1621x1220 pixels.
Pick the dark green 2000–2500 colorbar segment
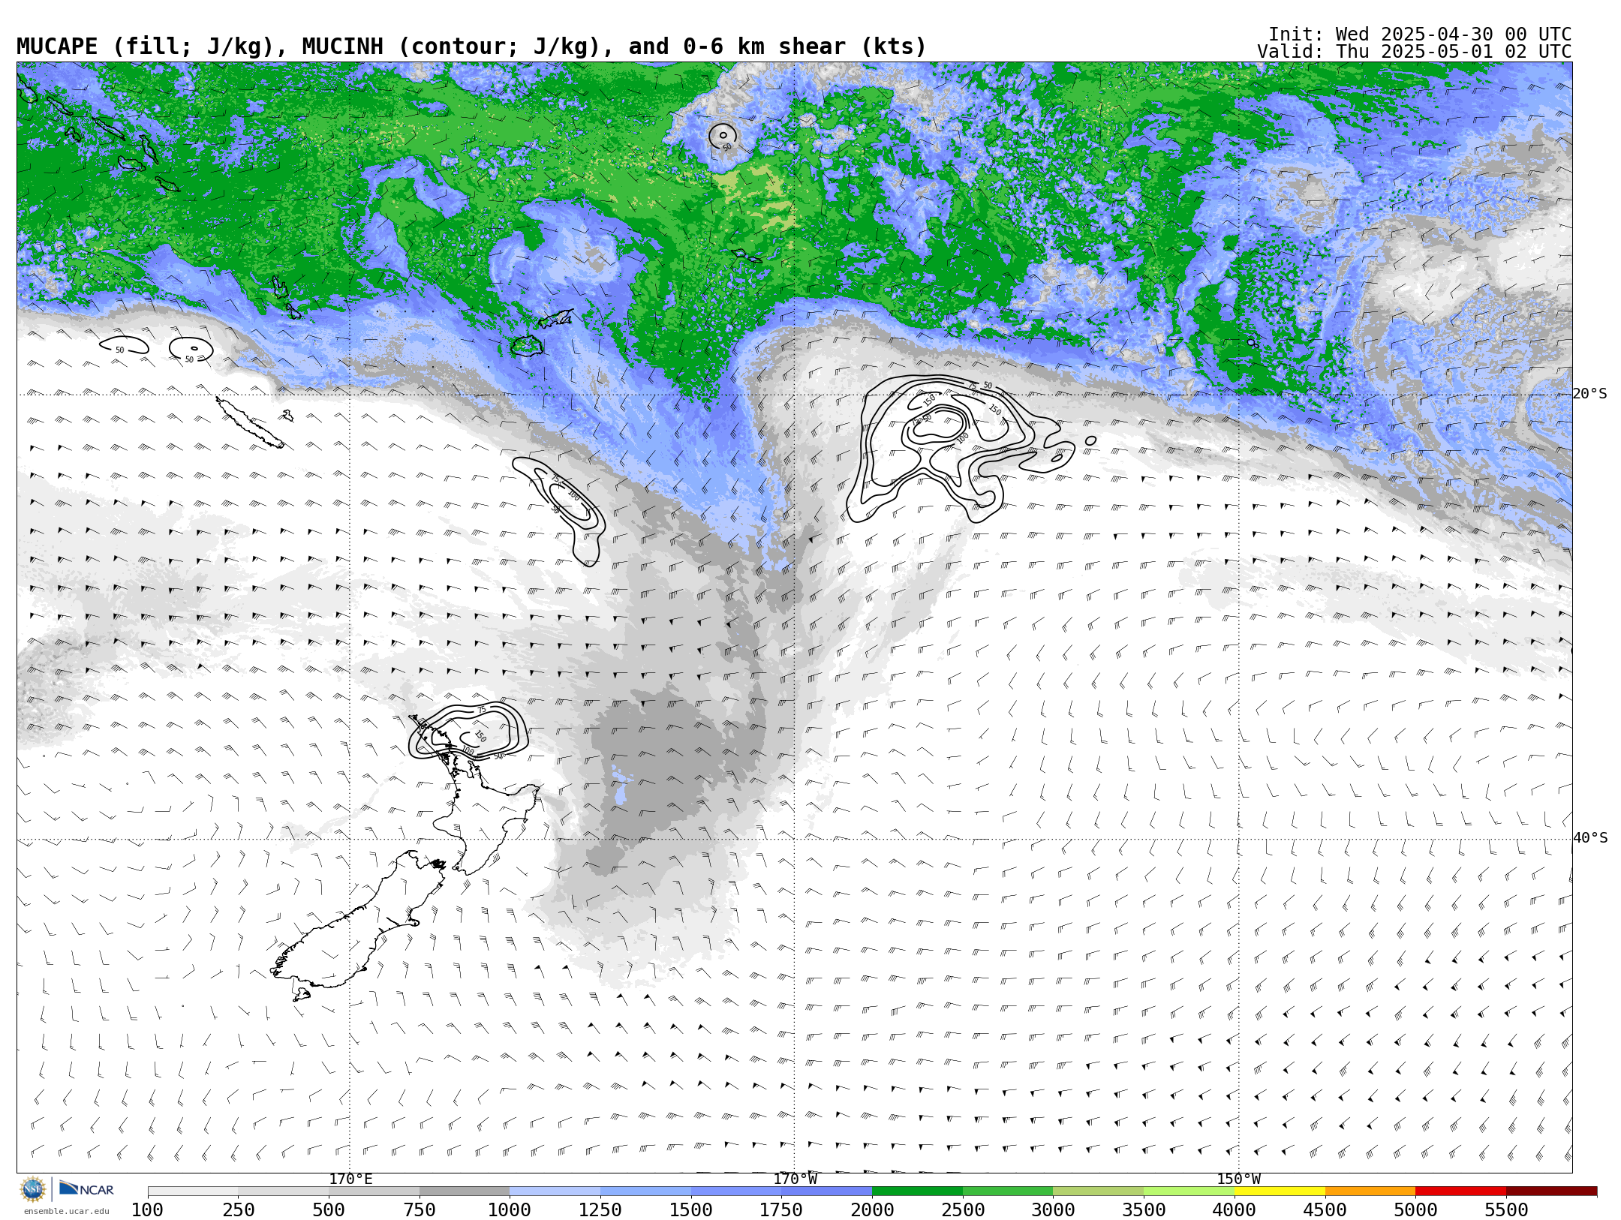coord(917,1191)
